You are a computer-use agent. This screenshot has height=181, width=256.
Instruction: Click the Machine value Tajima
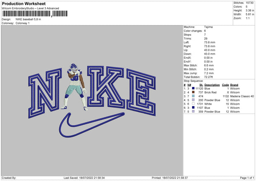[208, 27]
